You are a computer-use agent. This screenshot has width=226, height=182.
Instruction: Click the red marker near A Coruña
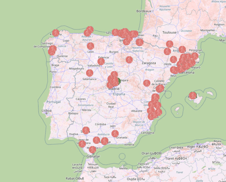click(56, 33)
